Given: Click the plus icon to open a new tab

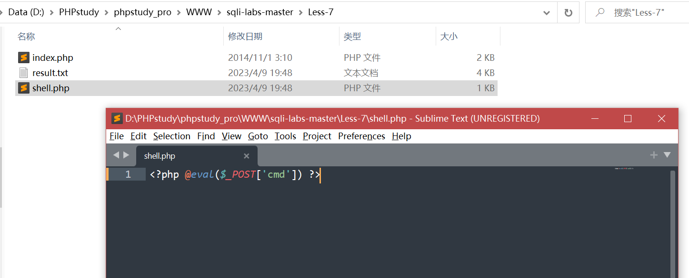Looking at the screenshot, I should pos(654,154).
